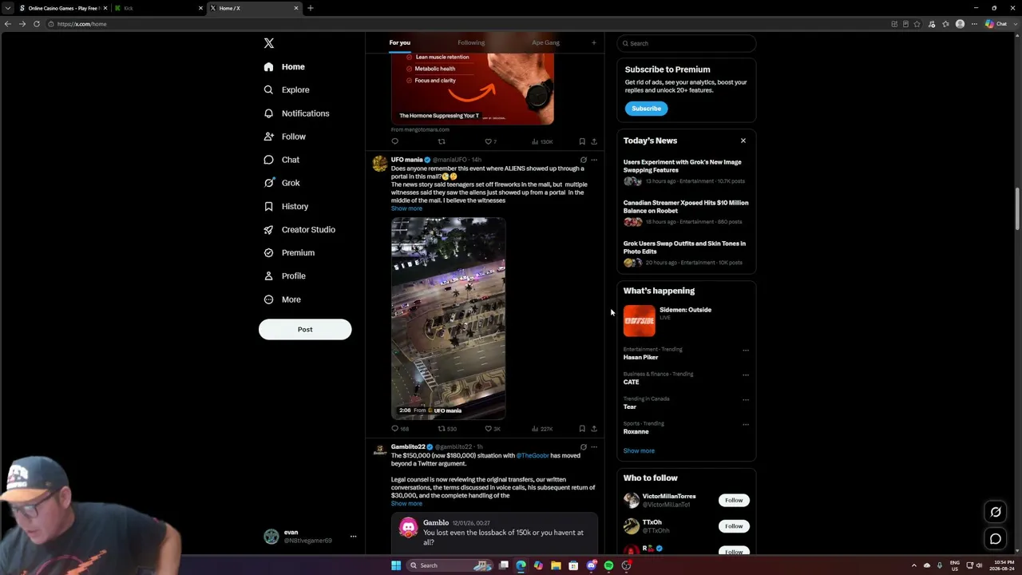Open the floating Grok button
1022x575 pixels.
[996, 512]
